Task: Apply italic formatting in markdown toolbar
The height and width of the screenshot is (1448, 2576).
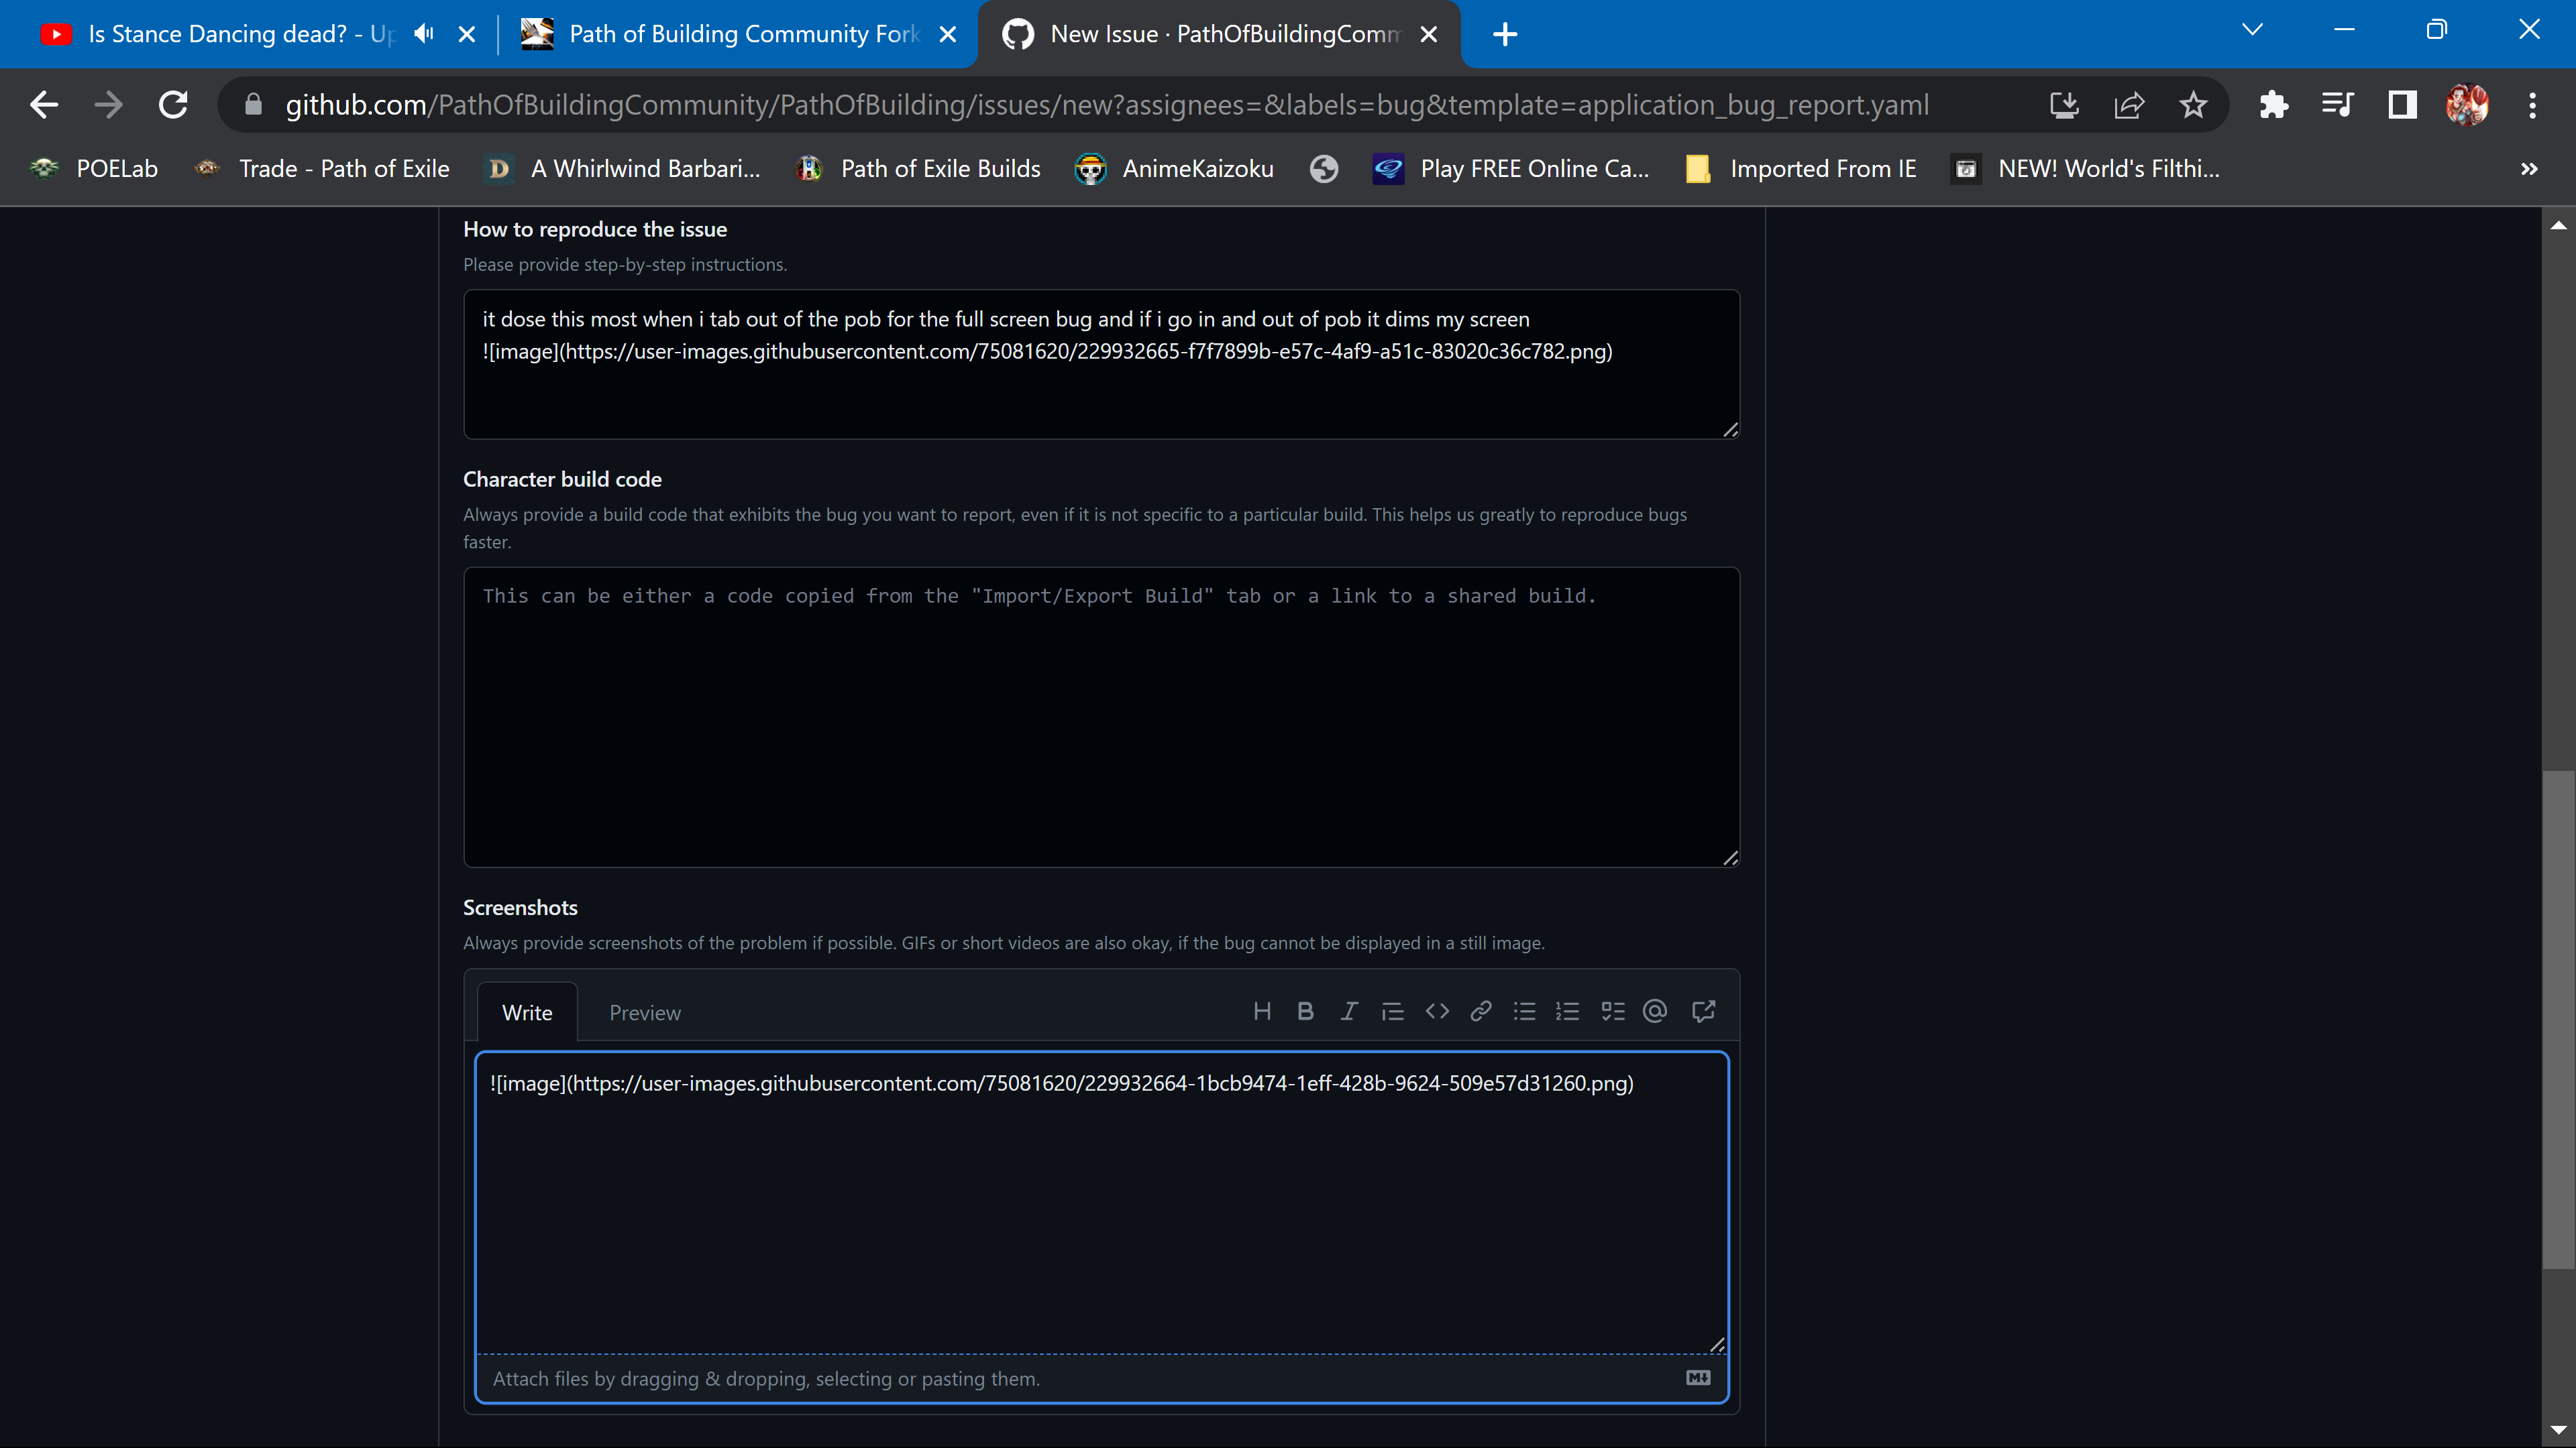Action: (x=1349, y=1012)
